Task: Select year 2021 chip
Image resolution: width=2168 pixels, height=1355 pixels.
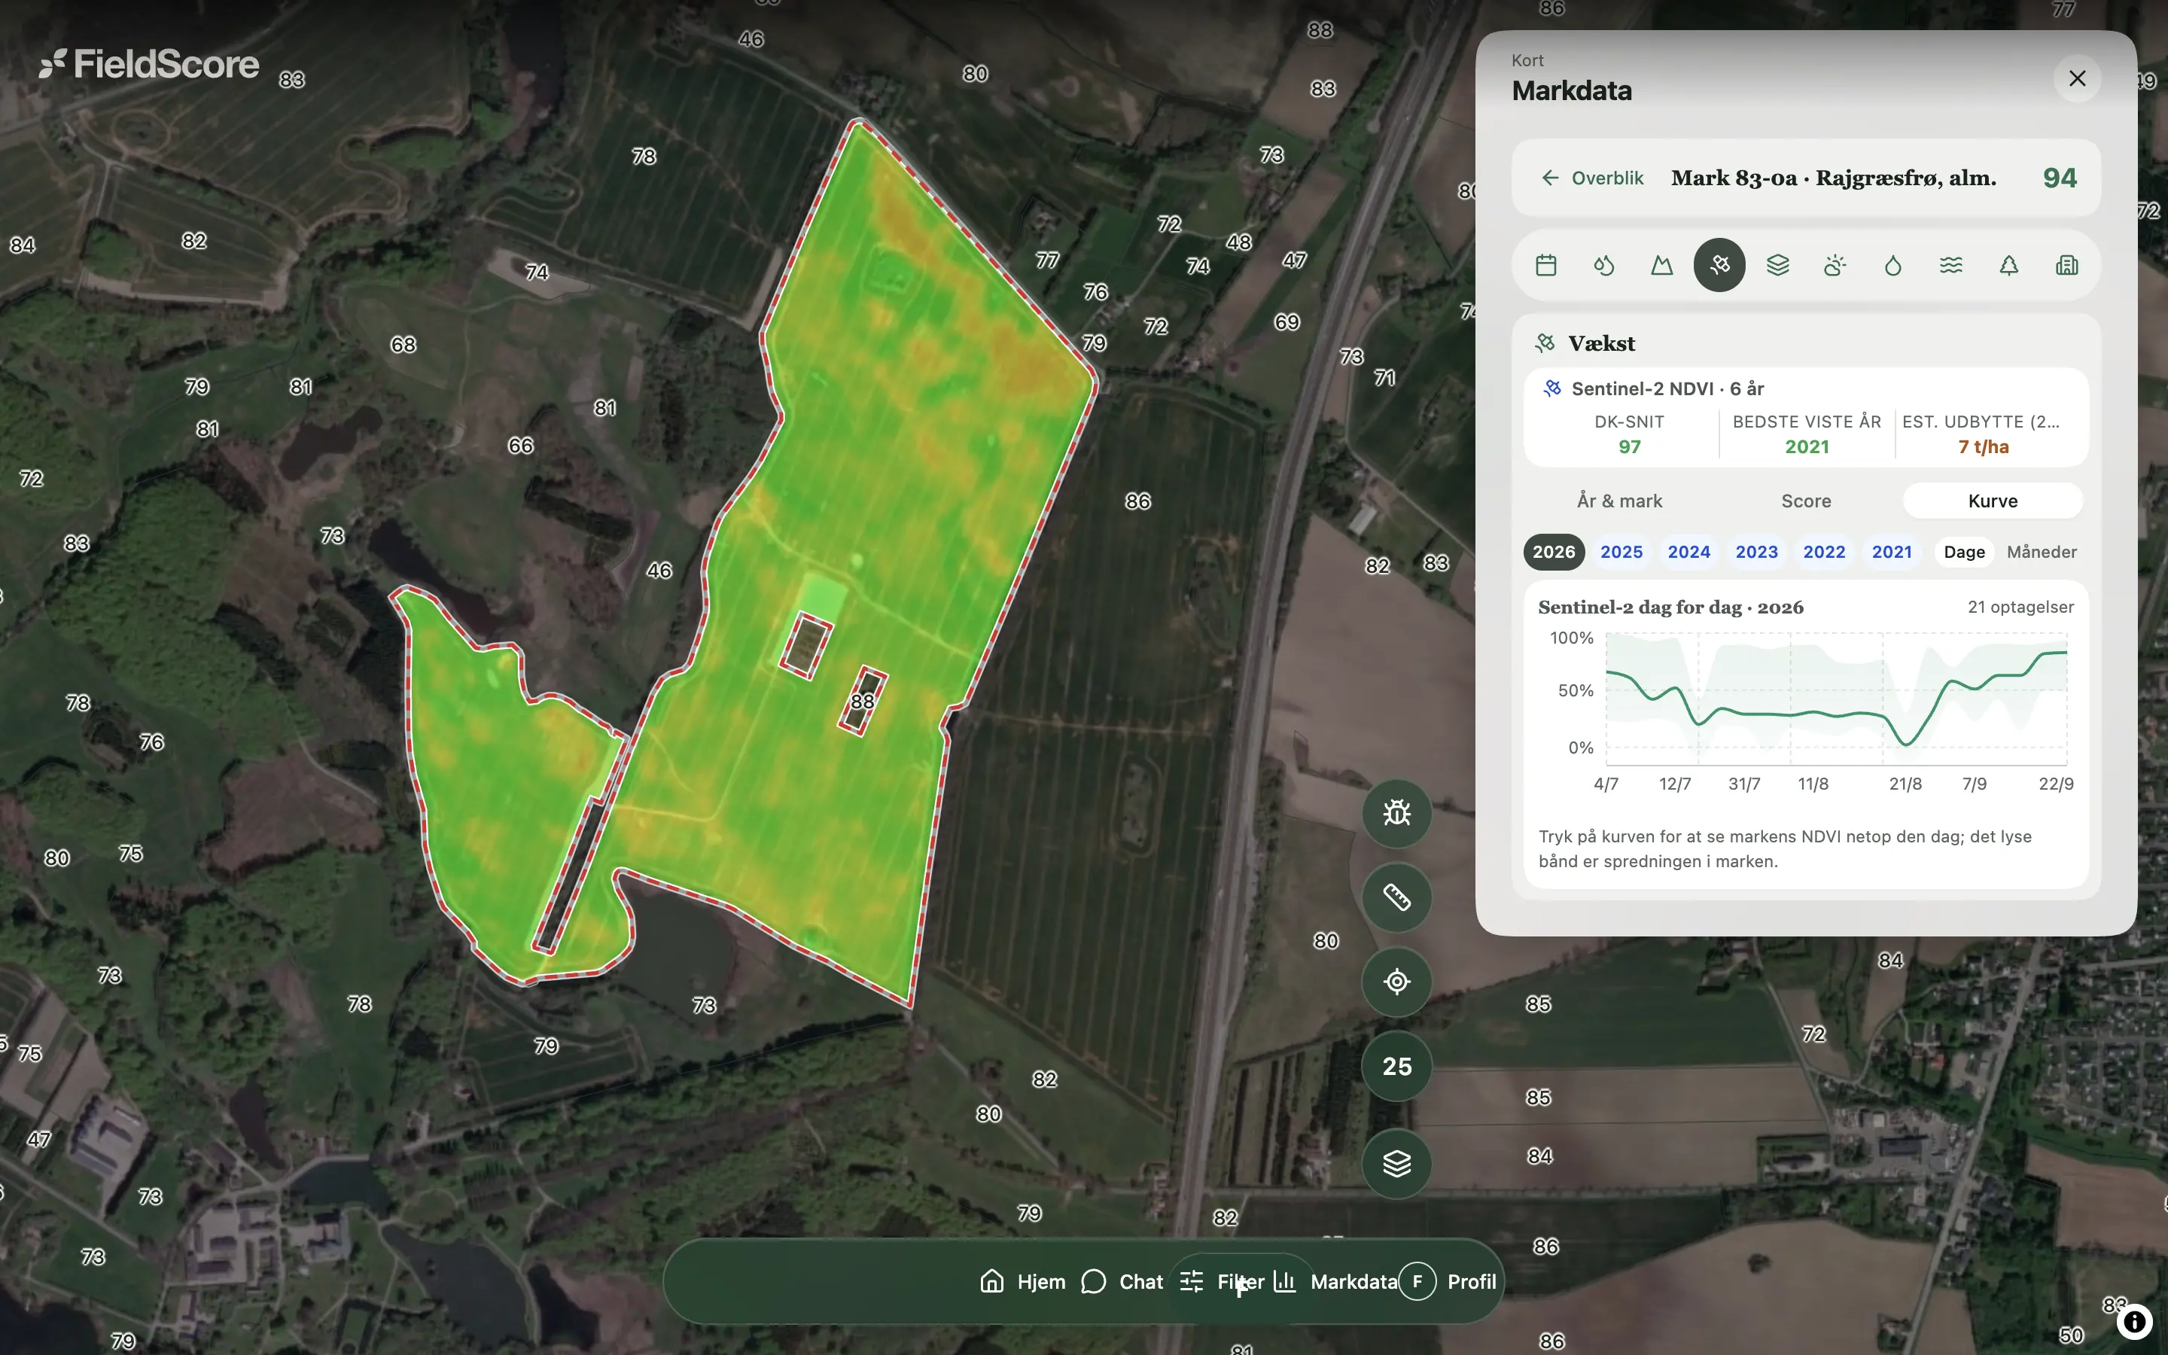Action: pos(1892,552)
